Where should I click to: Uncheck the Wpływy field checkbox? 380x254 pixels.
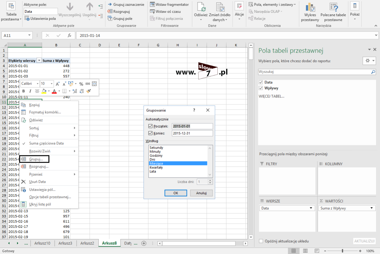[x=260, y=88]
